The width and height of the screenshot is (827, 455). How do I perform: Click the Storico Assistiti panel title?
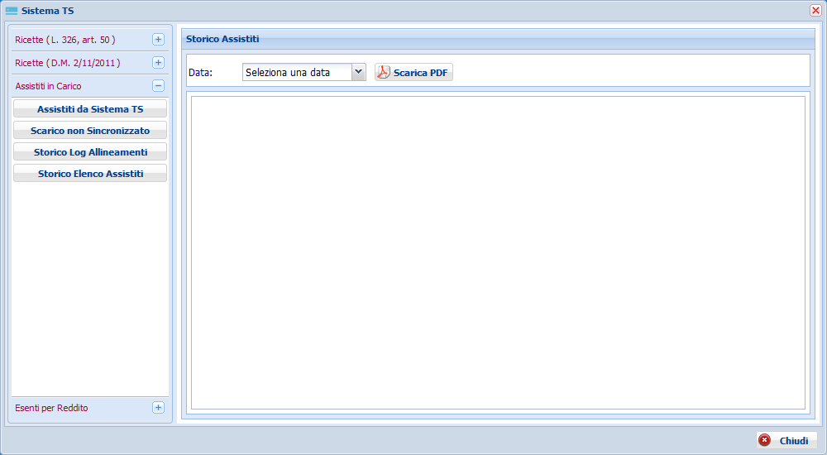coord(222,39)
